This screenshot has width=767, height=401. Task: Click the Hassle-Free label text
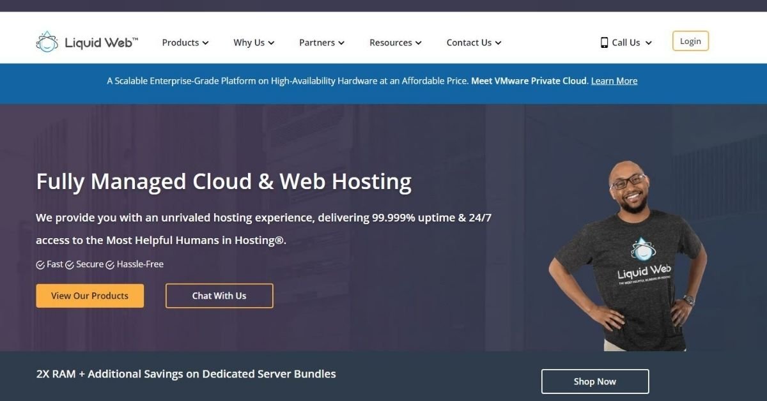tap(140, 264)
